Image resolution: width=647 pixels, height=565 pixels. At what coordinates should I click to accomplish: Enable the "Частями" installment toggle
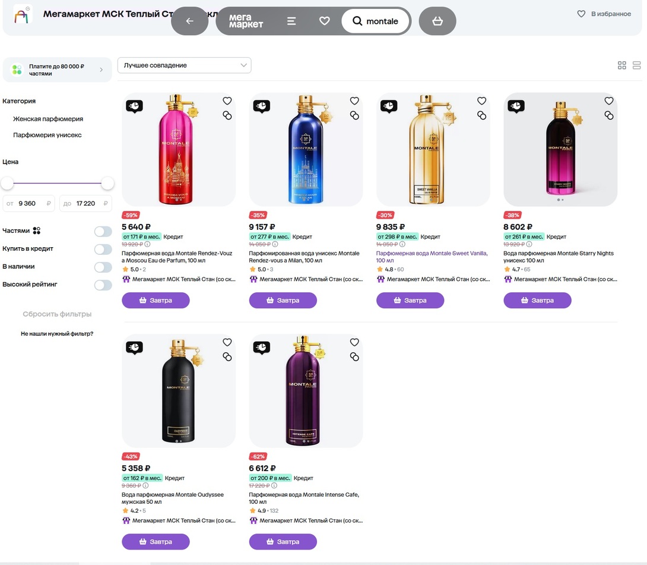pyautogui.click(x=103, y=231)
